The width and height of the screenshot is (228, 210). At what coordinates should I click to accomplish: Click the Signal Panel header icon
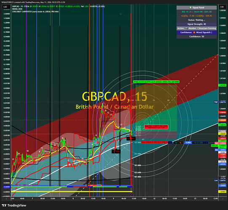[x=190, y=8]
